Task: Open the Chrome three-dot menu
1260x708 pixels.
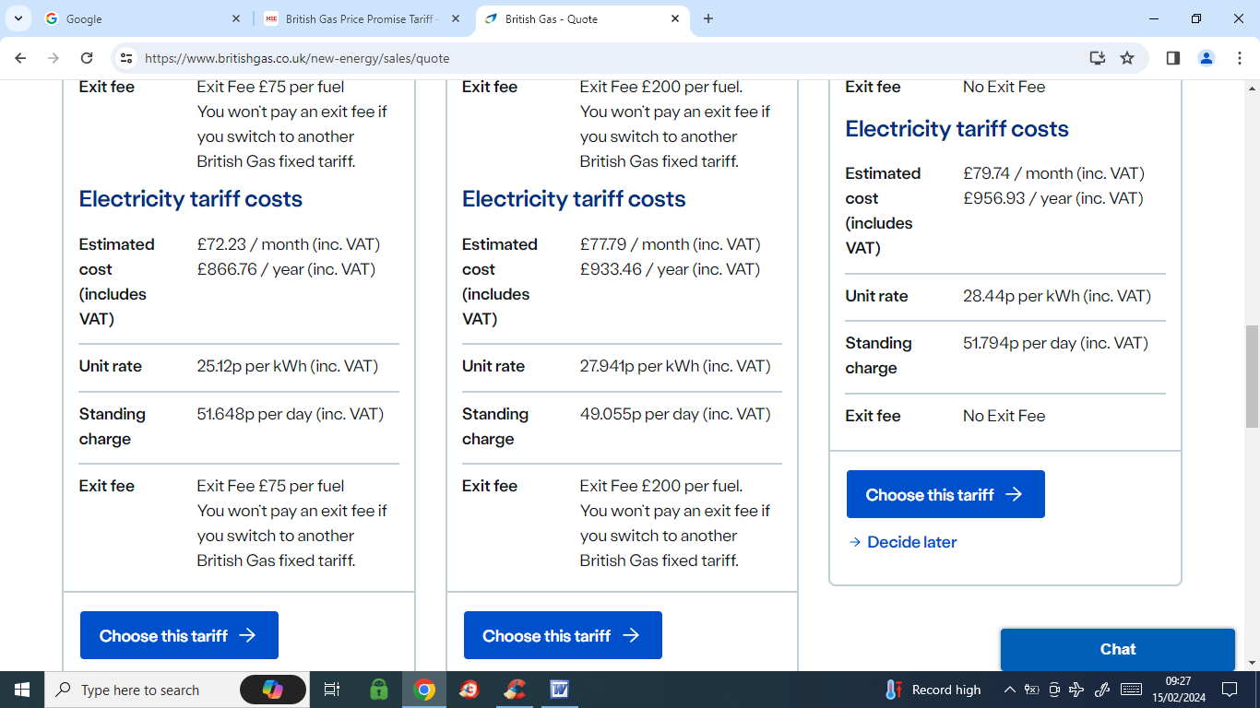Action: click(x=1240, y=58)
